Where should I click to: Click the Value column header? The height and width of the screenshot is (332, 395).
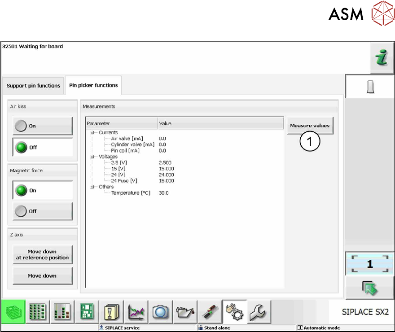(x=220, y=123)
